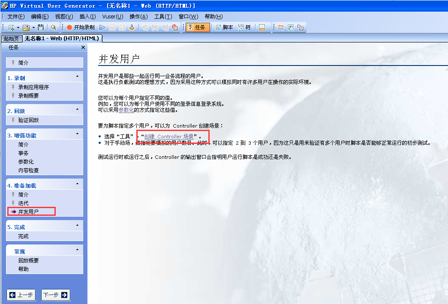The width and height of the screenshot is (448, 304).
Task: Toggle the output window pane icon
Action: tap(262, 27)
